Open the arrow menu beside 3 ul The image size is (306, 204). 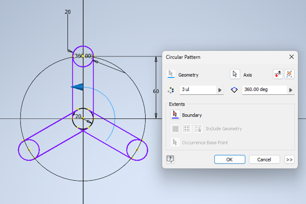pos(220,90)
